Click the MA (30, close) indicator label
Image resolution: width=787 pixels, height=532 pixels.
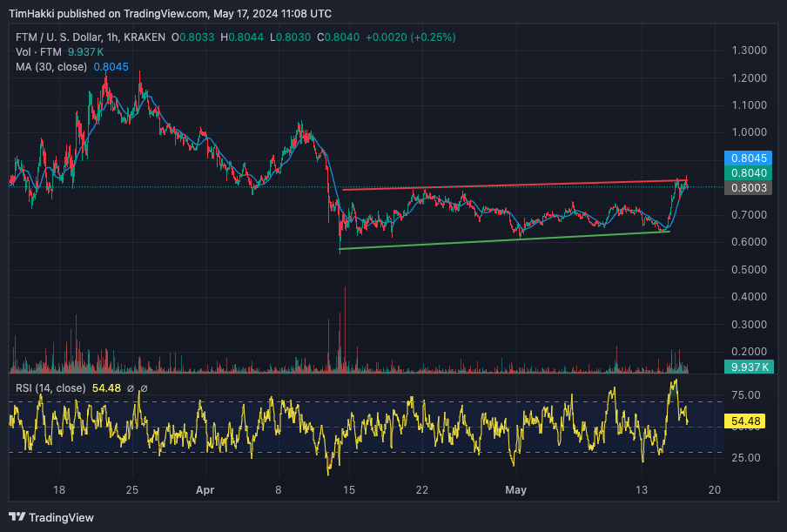coord(51,67)
